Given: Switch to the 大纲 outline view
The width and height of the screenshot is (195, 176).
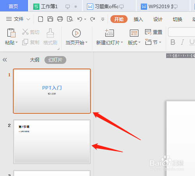Looking at the screenshot, I should coord(34,60).
